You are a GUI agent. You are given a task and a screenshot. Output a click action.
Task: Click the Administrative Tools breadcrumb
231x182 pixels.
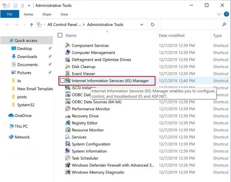coord(105,25)
